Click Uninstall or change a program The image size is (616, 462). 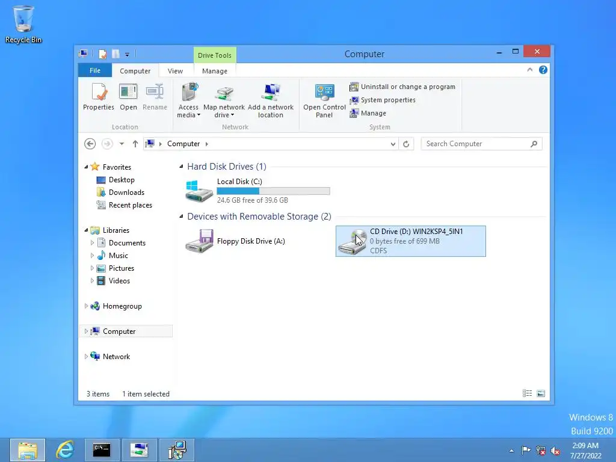[x=402, y=87]
